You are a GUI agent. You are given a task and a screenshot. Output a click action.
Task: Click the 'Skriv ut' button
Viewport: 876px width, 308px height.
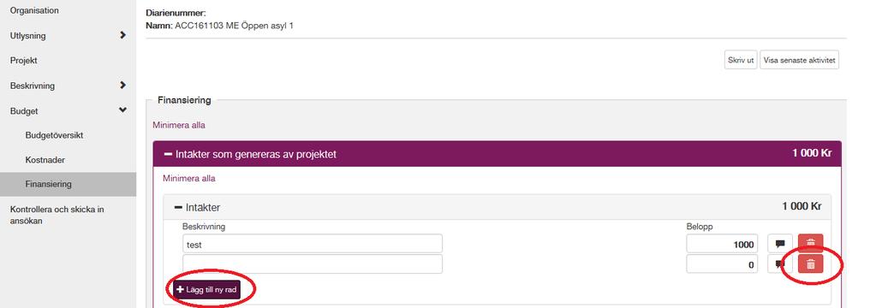741,60
